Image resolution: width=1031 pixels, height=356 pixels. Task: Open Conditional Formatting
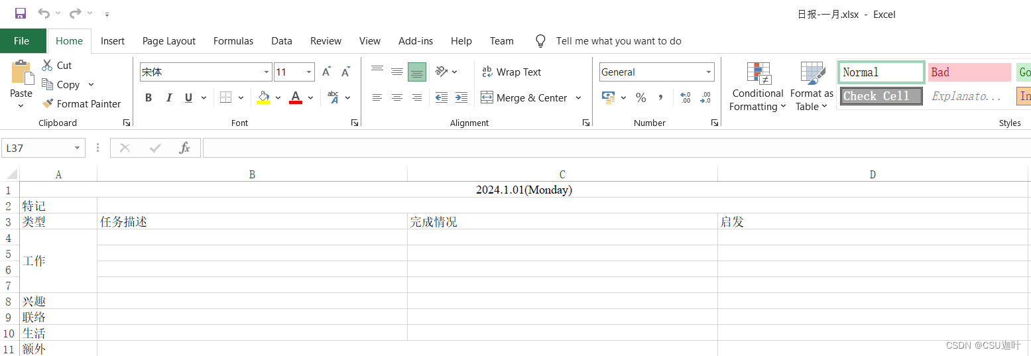coord(758,87)
